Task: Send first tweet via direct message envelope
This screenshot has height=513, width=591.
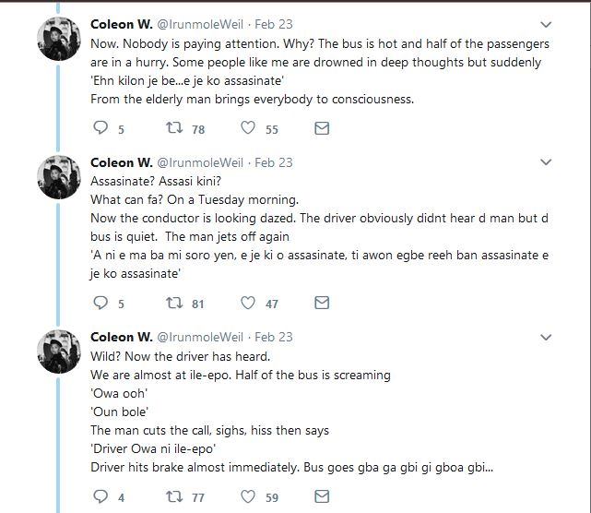Action: coord(322,128)
